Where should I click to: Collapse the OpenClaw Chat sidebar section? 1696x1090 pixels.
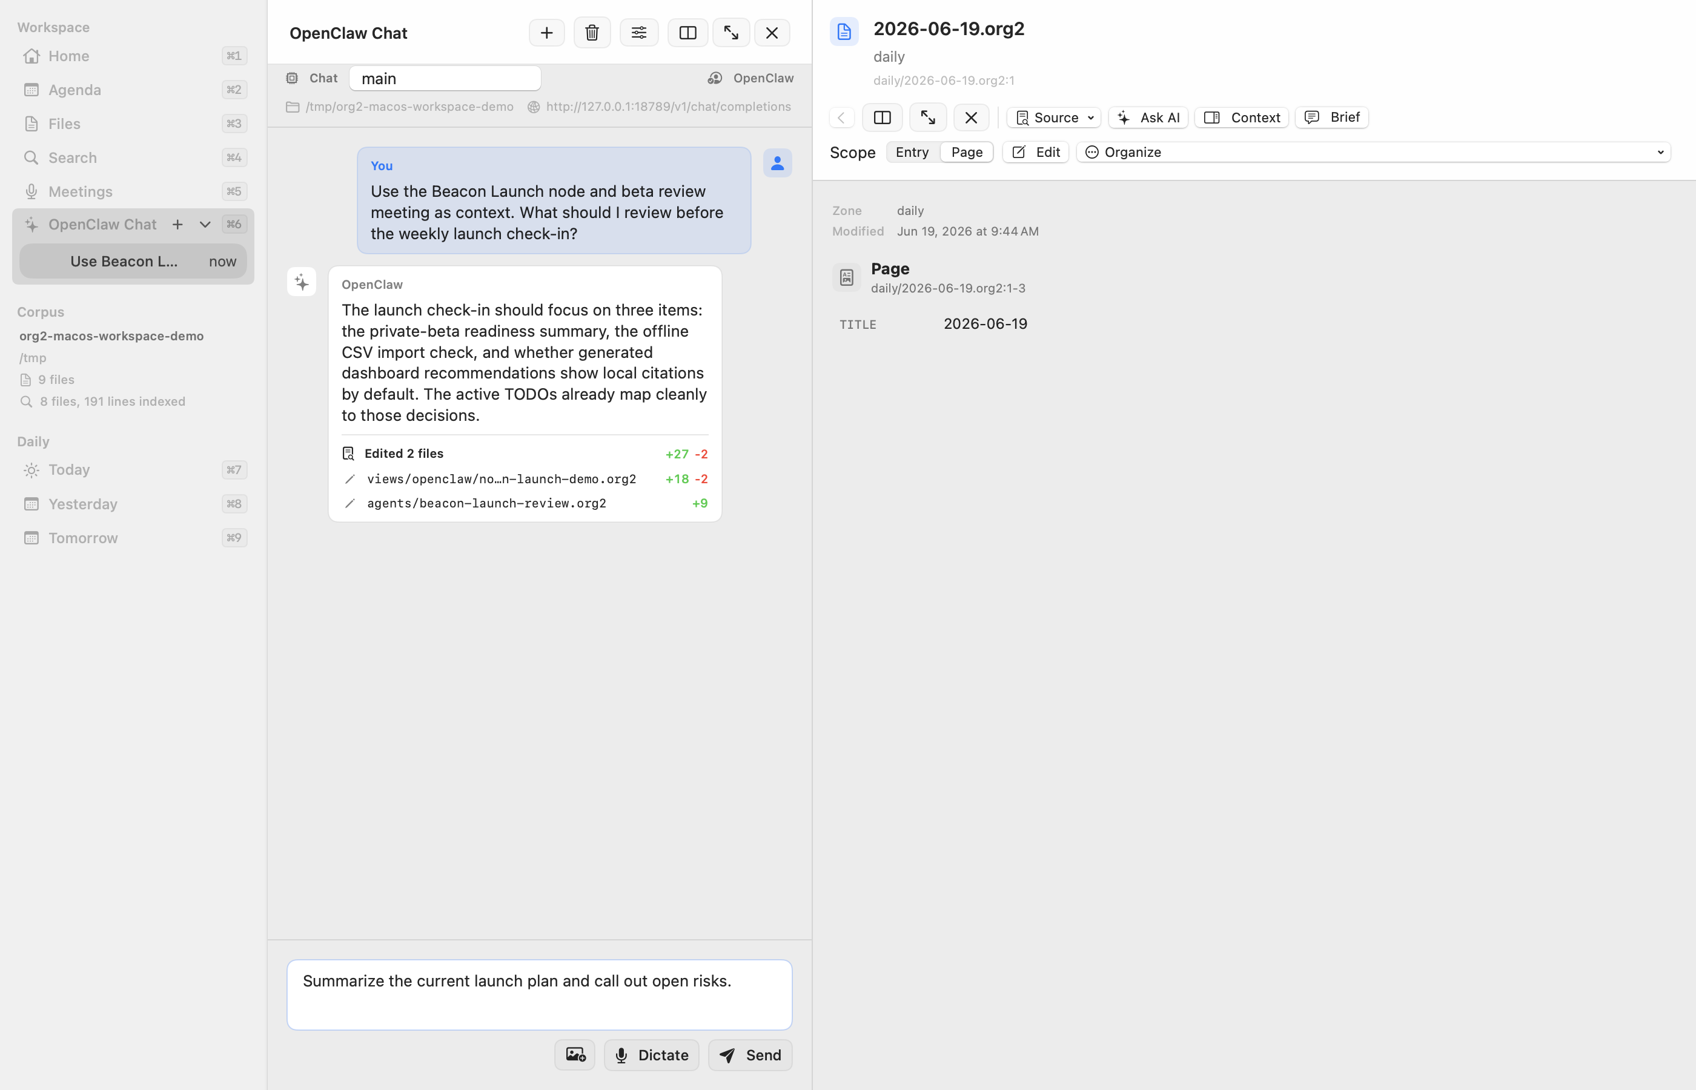coord(205,225)
